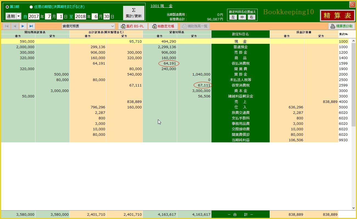This screenshot has width=357, height=219.
Task: Click the 集約№ column header
Action: 343,34
